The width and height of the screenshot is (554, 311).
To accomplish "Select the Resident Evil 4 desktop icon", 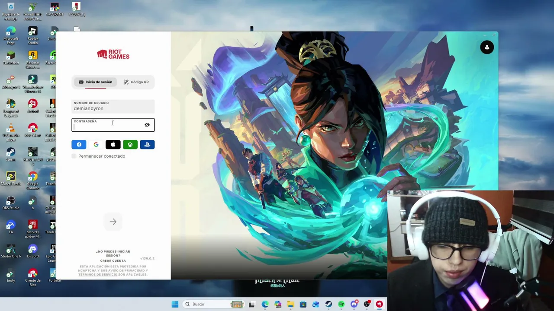I will [32, 157].
